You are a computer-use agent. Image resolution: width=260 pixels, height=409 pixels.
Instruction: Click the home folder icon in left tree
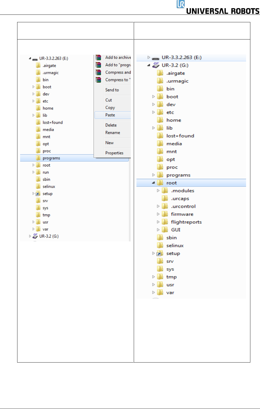(x=38, y=108)
